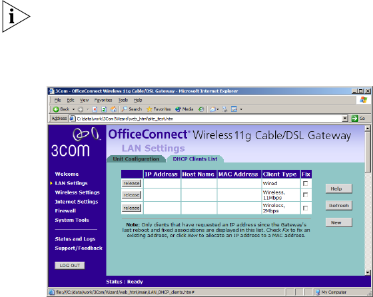Click New to allocate an address
Viewport: 373px width, 297px height.
pyautogui.click(x=339, y=222)
